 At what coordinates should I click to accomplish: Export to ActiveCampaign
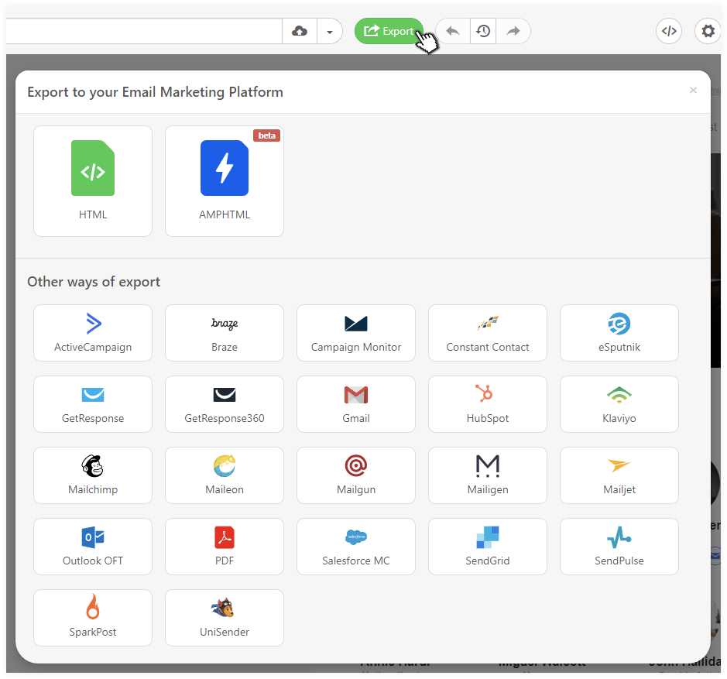pyautogui.click(x=93, y=333)
